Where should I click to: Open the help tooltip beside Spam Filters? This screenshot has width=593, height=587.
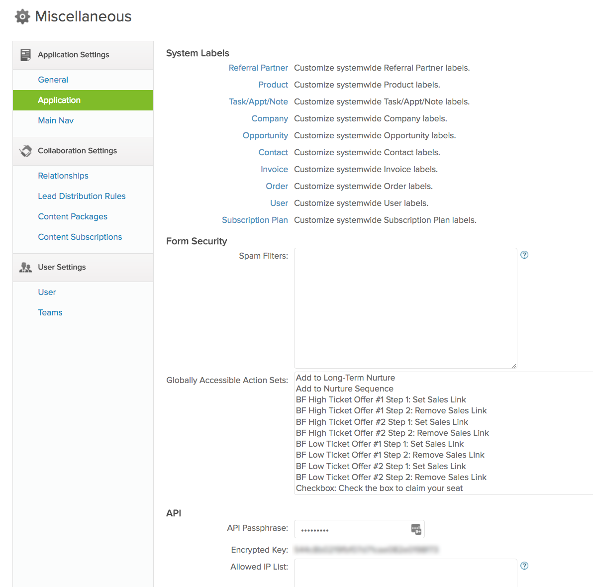(x=524, y=255)
